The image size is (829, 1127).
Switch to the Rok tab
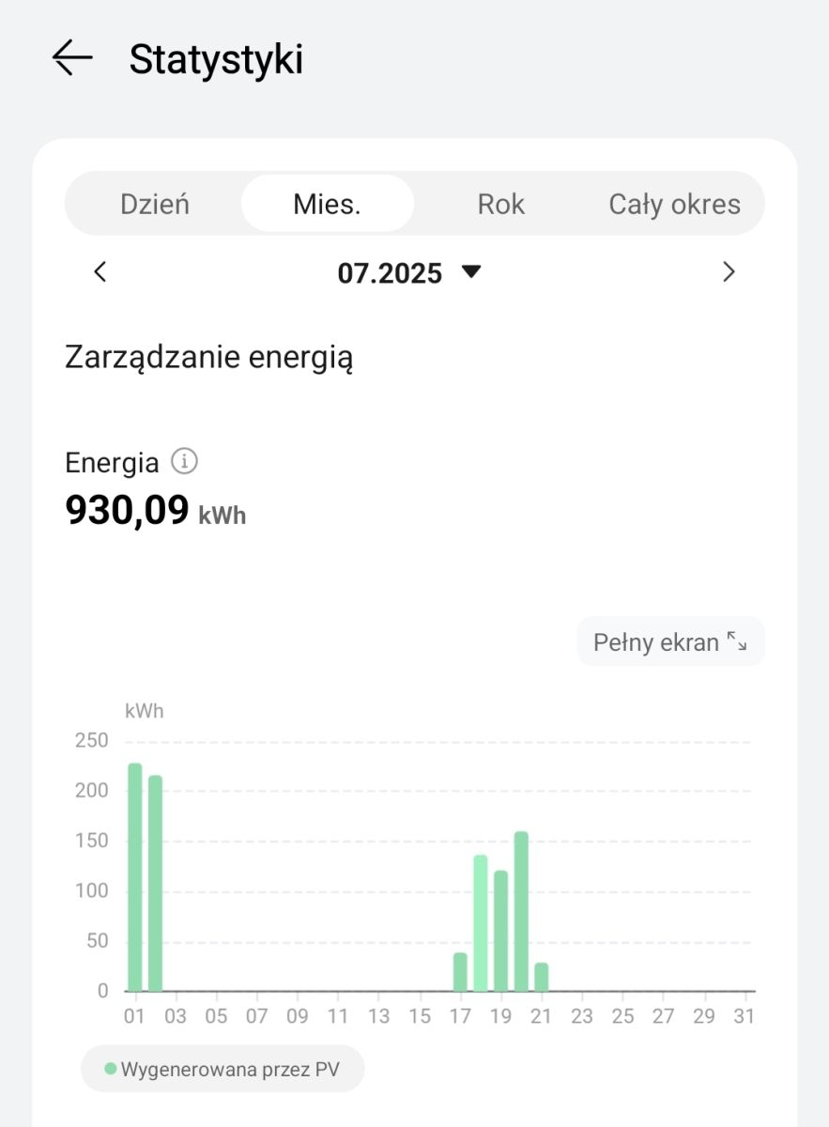click(x=501, y=204)
